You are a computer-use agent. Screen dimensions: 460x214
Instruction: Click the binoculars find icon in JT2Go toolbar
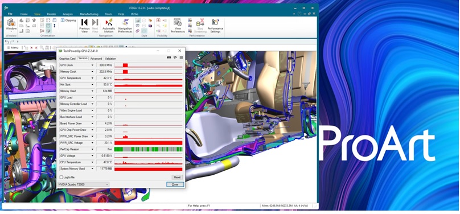[x=46, y=47]
